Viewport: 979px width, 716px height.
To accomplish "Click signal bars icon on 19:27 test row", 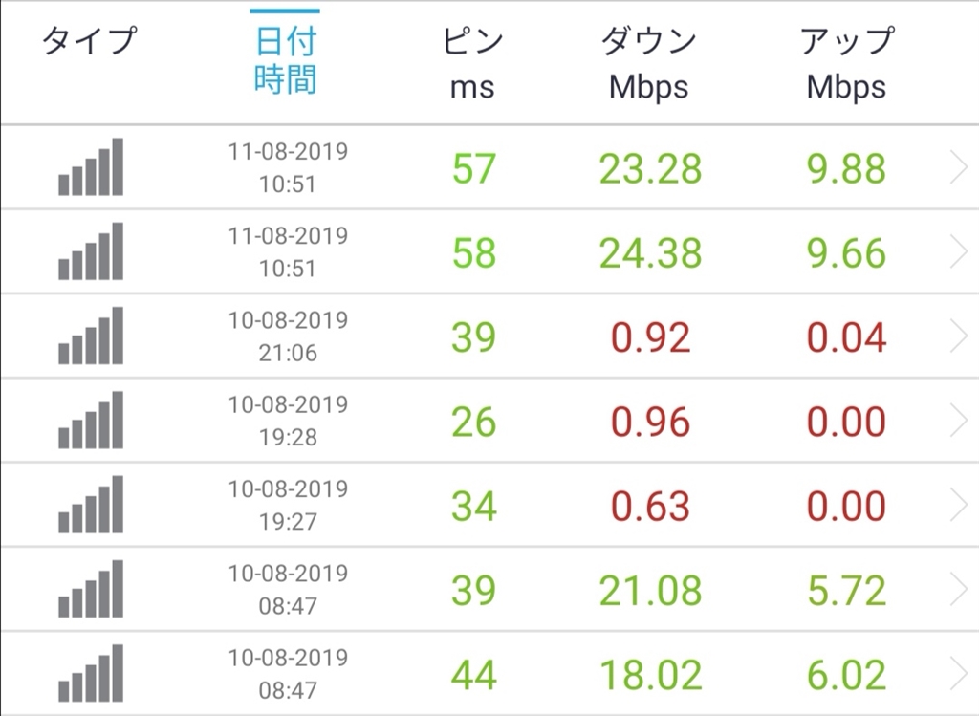I will point(91,505).
